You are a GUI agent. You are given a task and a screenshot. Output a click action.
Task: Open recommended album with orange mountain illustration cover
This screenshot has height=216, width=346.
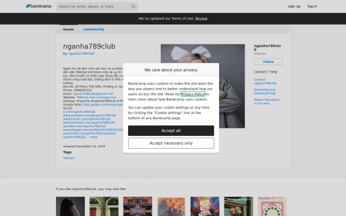[171, 206]
